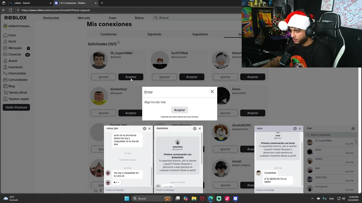Click the help icon next to Solicitudes
The height and width of the screenshot is (203, 362).
(118, 43)
